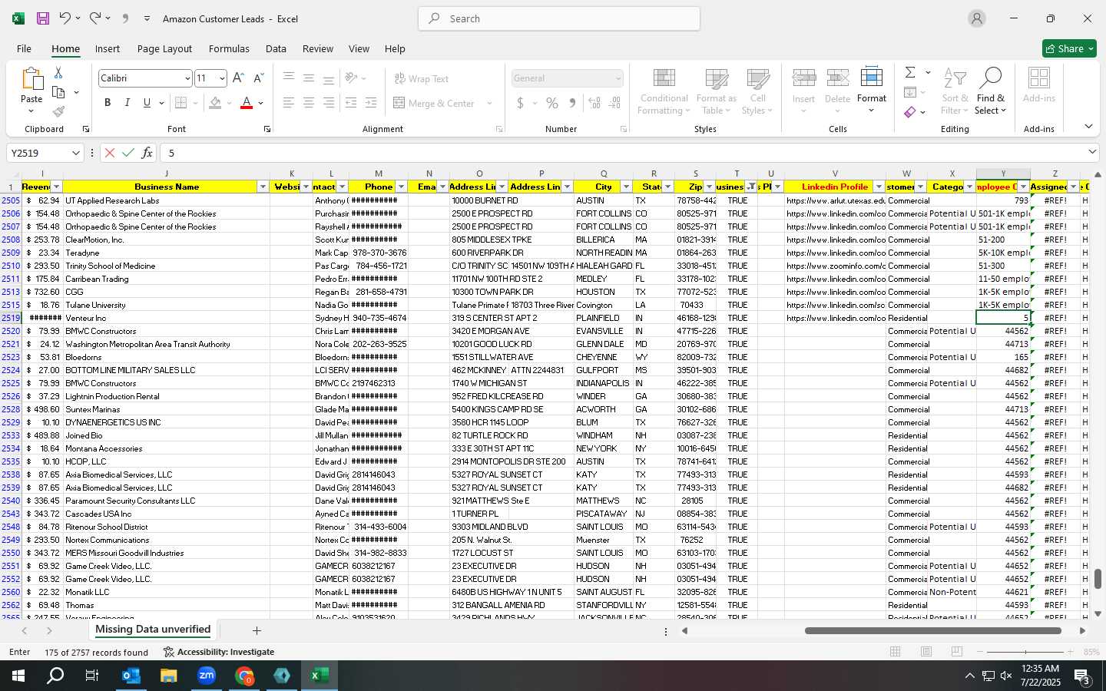Open the File menu
This screenshot has width=1106, height=691.
pos(24,48)
